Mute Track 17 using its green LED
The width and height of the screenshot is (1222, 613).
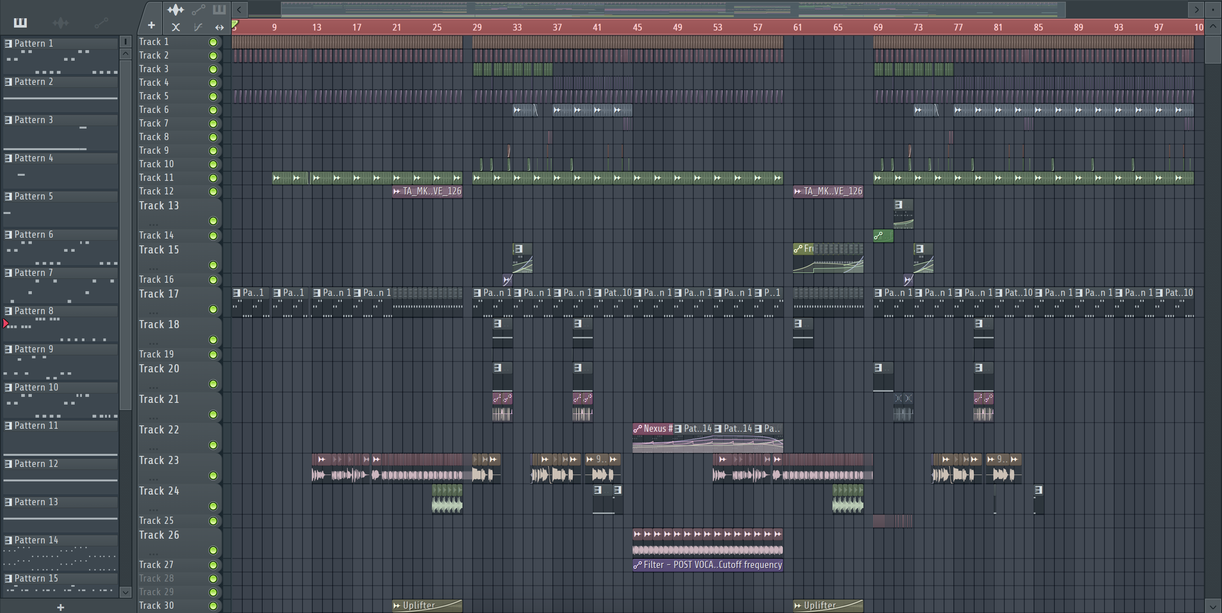pyautogui.click(x=213, y=309)
